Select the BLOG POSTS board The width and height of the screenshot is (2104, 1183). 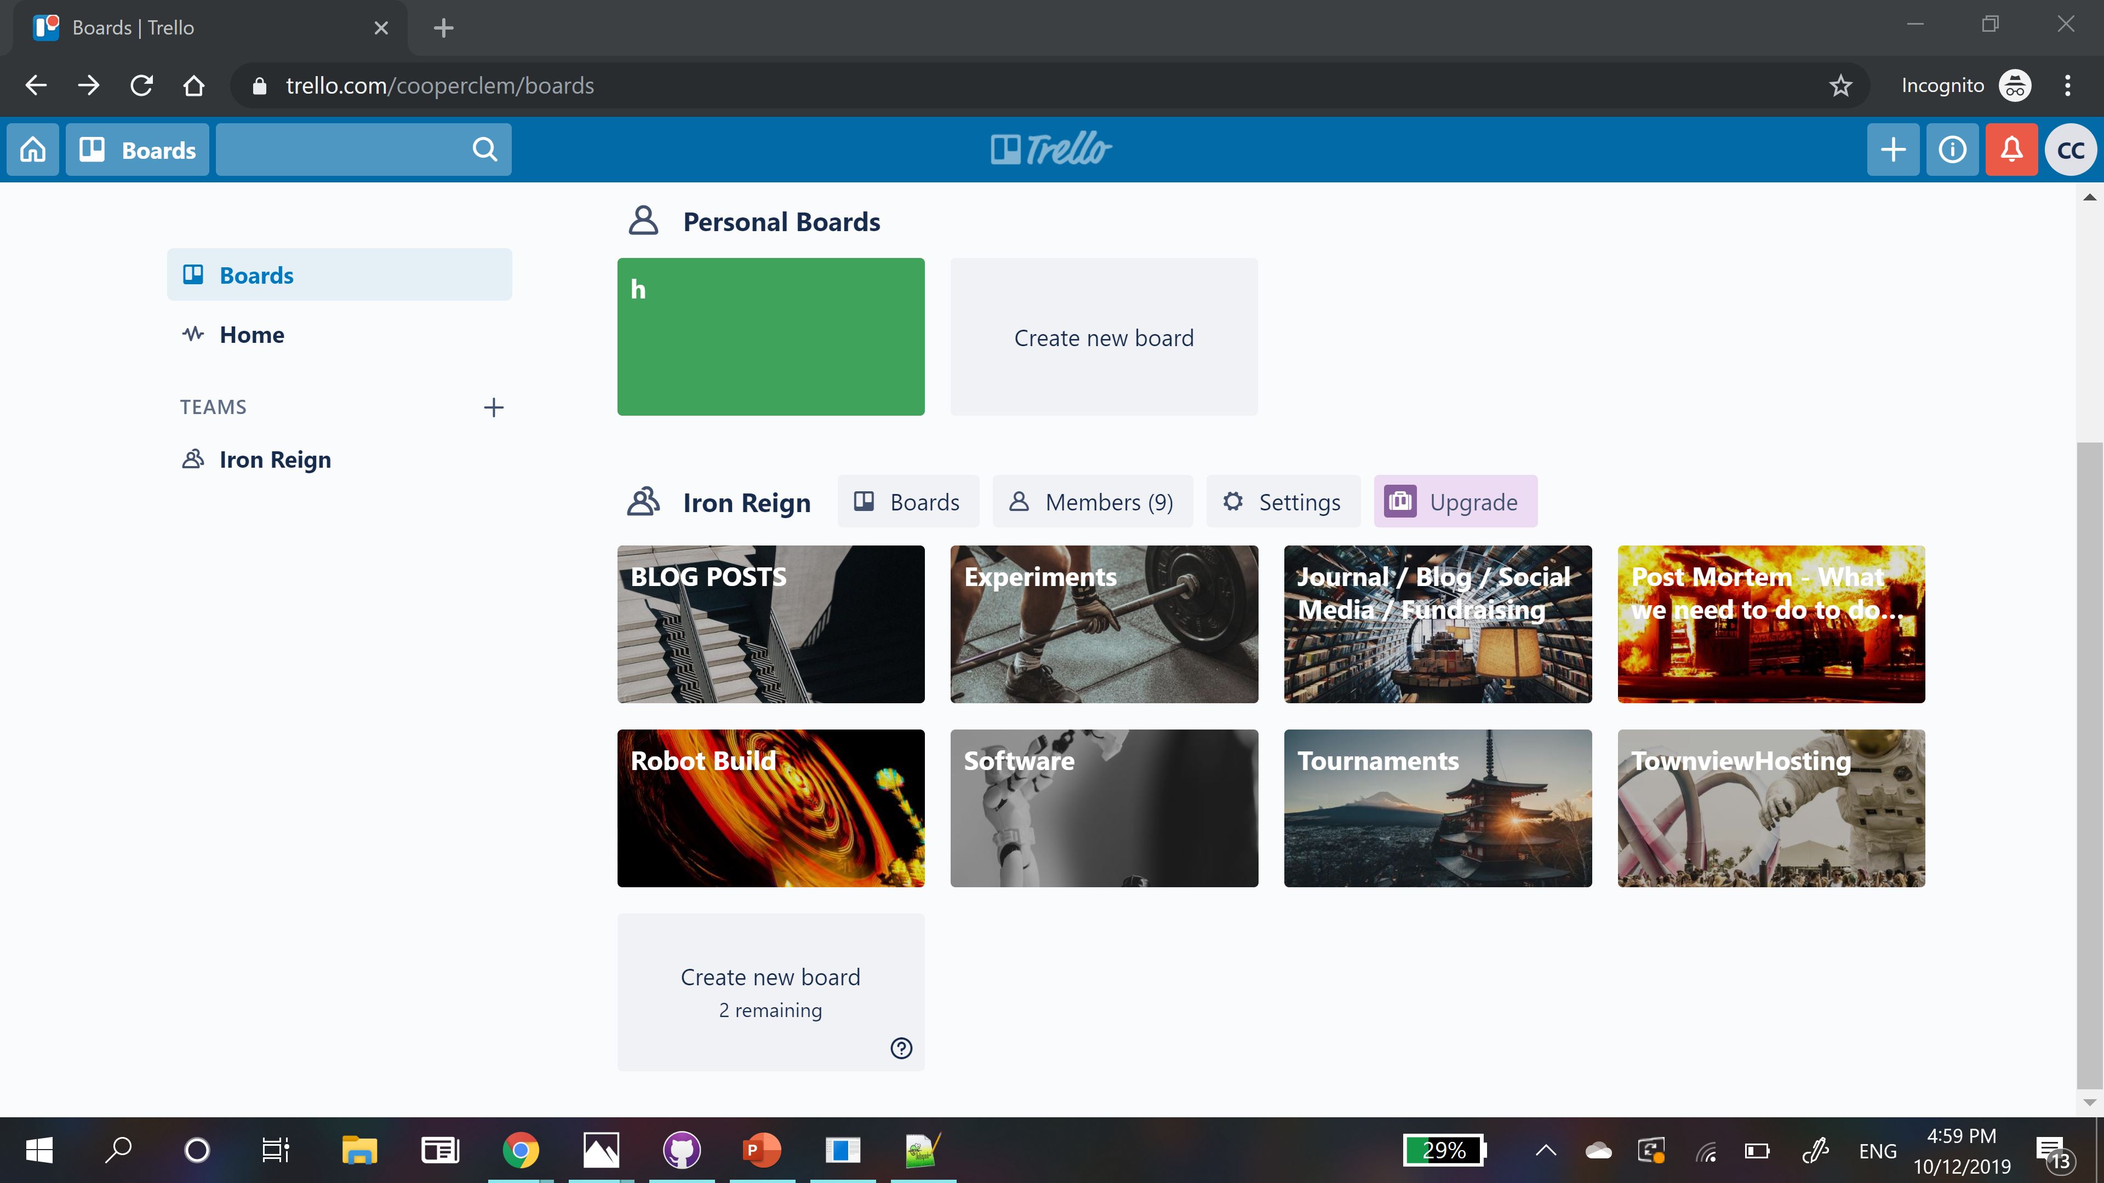click(x=770, y=623)
